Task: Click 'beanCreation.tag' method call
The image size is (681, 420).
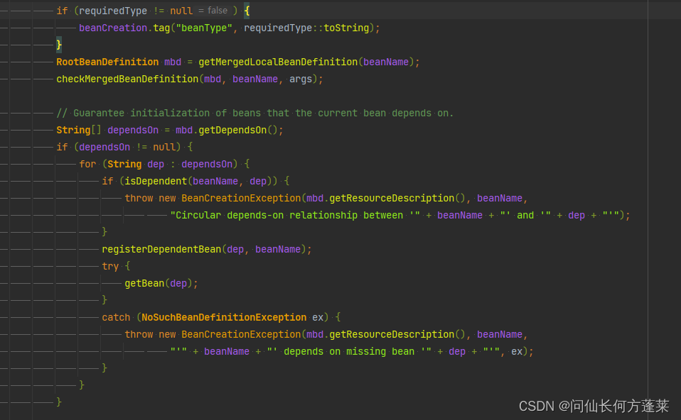Action: 124,28
